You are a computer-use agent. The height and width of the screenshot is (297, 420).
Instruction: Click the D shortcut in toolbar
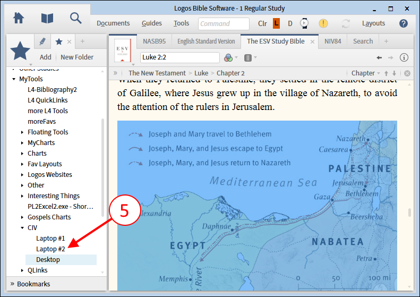click(290, 23)
